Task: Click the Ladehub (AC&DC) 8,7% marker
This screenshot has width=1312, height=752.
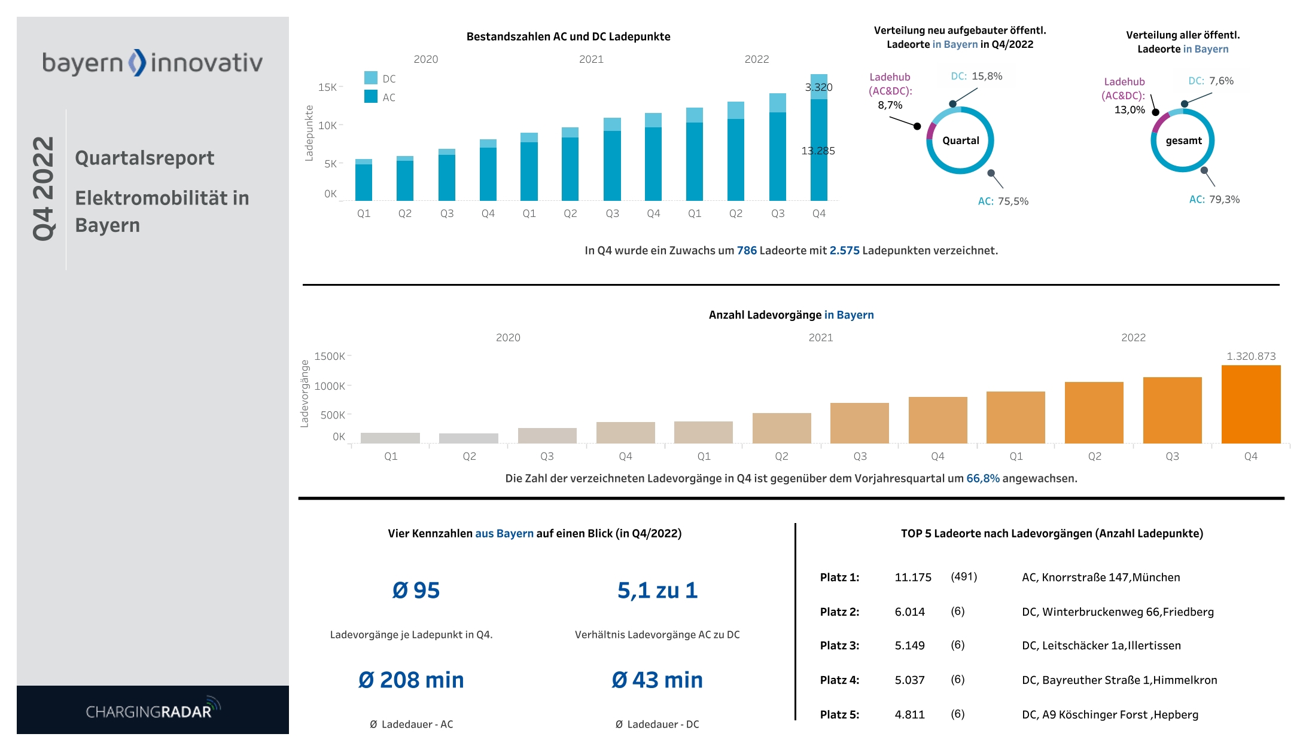Action: click(917, 126)
